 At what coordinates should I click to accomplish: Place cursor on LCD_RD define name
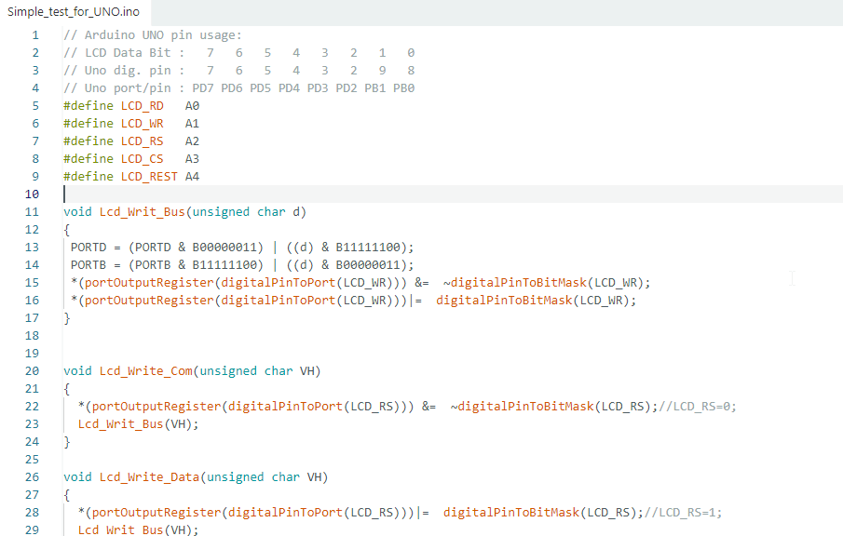coord(142,106)
